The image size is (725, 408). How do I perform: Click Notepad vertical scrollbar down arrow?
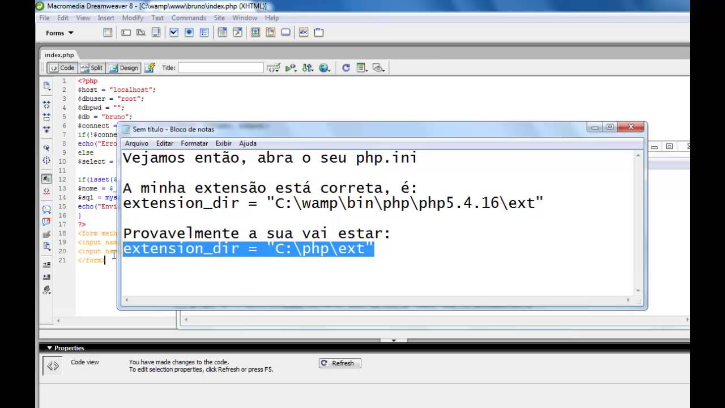[638, 291]
